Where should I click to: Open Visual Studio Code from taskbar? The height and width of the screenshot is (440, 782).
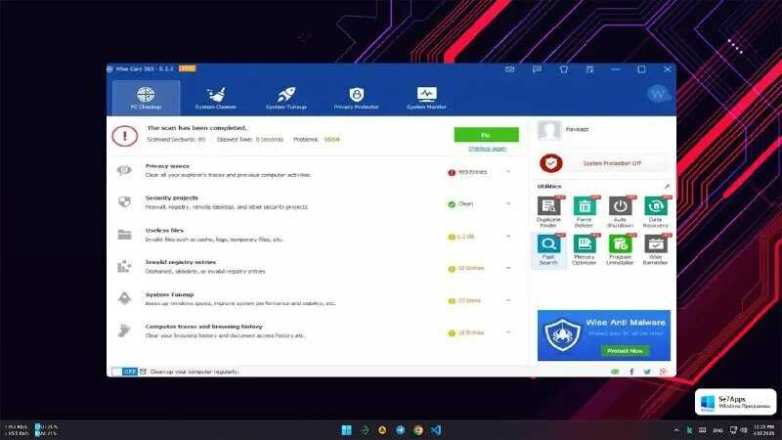[436, 430]
